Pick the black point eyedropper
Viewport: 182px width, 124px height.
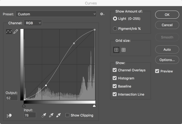click(x=44, y=115)
